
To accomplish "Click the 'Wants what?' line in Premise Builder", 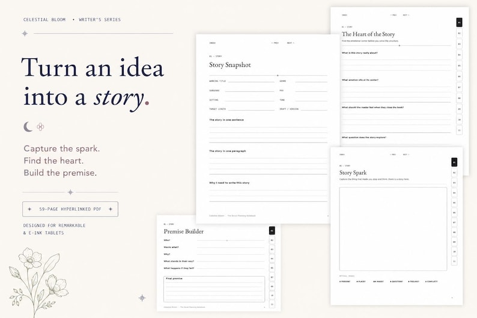I will [231, 248].
